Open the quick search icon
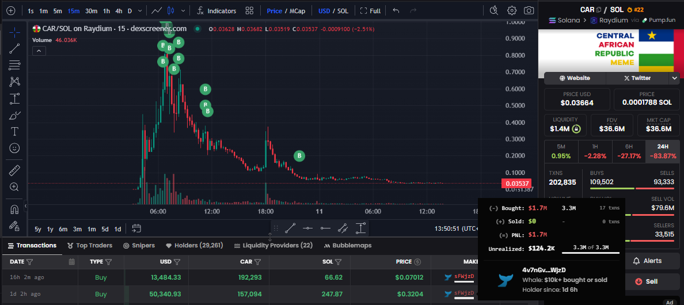 click(494, 11)
